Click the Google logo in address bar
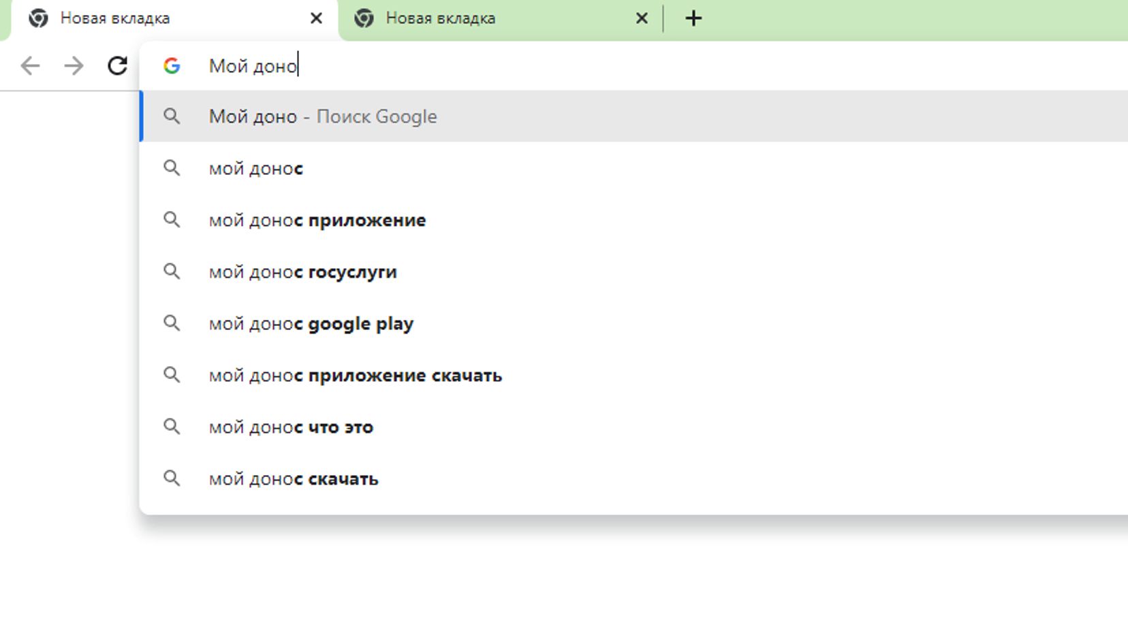This screenshot has width=1128, height=637. tap(172, 66)
